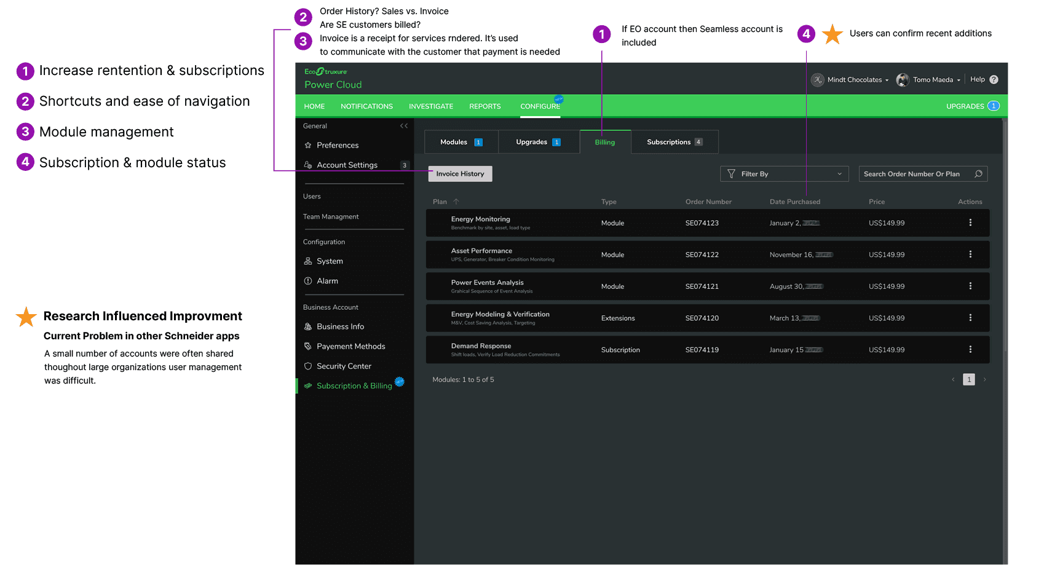Image resolution: width=1044 pixels, height=576 pixels.
Task: Click UPGRADES link in green bar
Action: pyautogui.click(x=965, y=106)
